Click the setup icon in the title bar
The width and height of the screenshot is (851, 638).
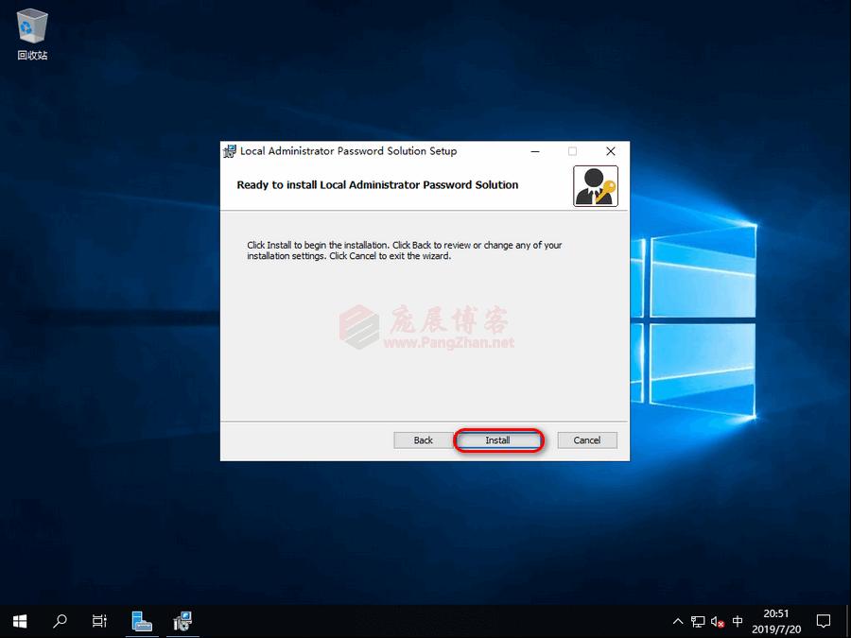coord(229,151)
